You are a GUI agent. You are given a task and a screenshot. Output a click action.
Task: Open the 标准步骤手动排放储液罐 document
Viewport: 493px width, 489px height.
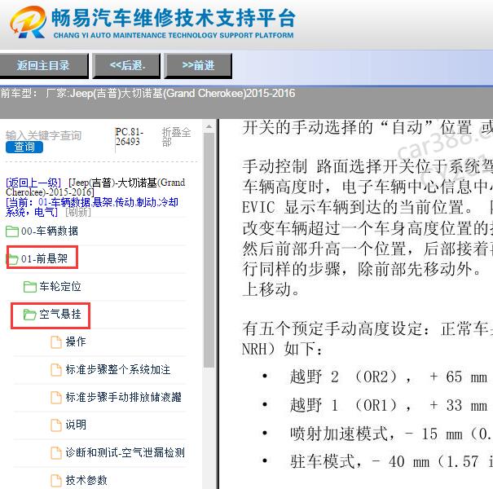(123, 397)
